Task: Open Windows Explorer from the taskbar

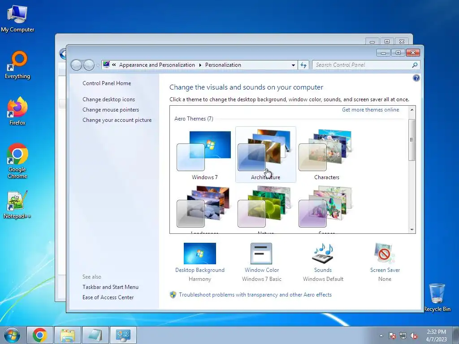Action: click(x=68, y=335)
